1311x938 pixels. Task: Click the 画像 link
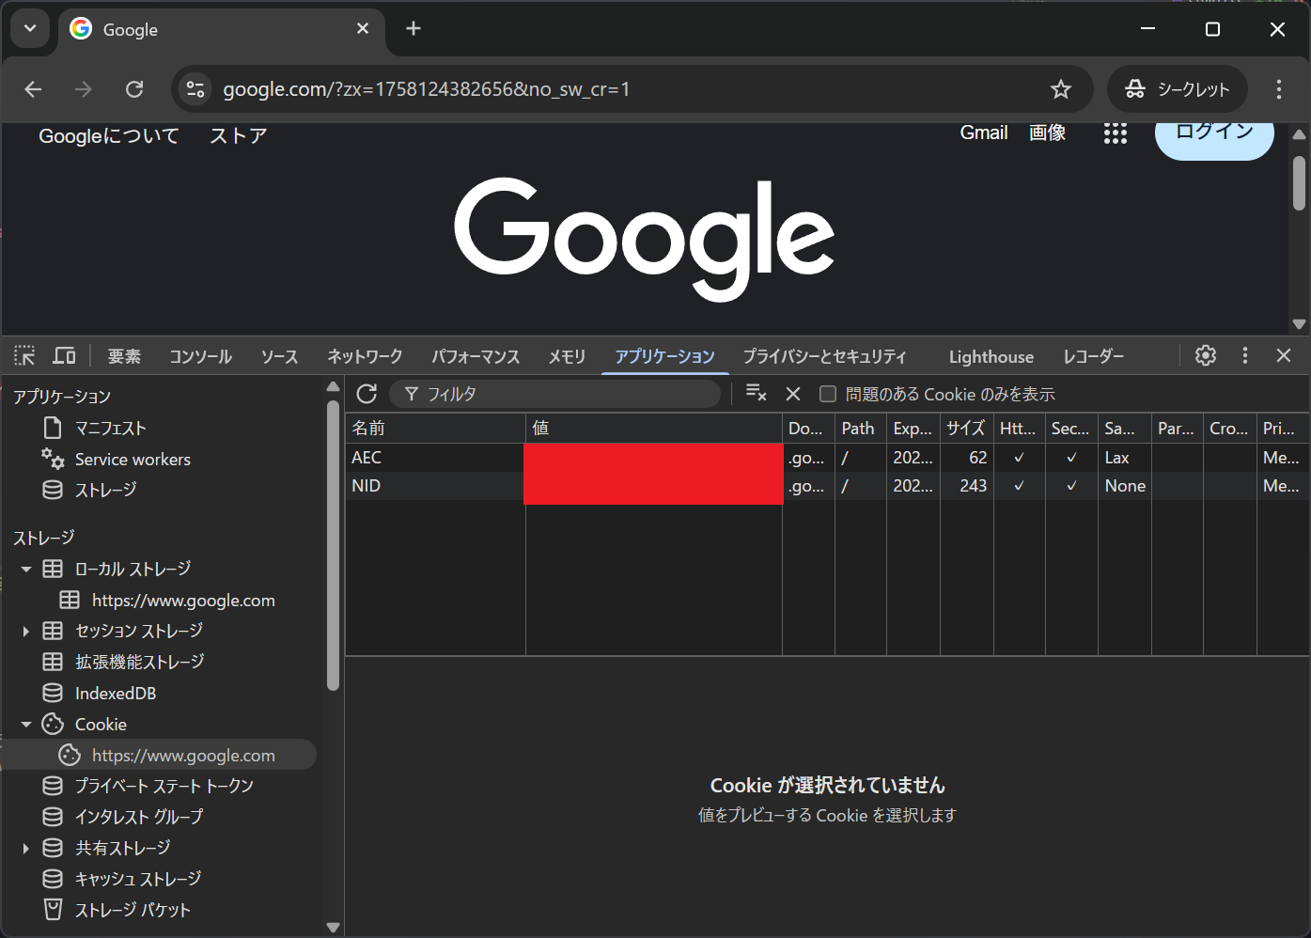point(1047,133)
